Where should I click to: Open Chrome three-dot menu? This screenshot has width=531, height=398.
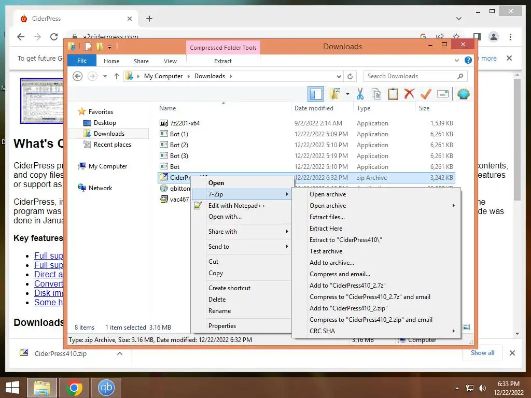point(510,37)
